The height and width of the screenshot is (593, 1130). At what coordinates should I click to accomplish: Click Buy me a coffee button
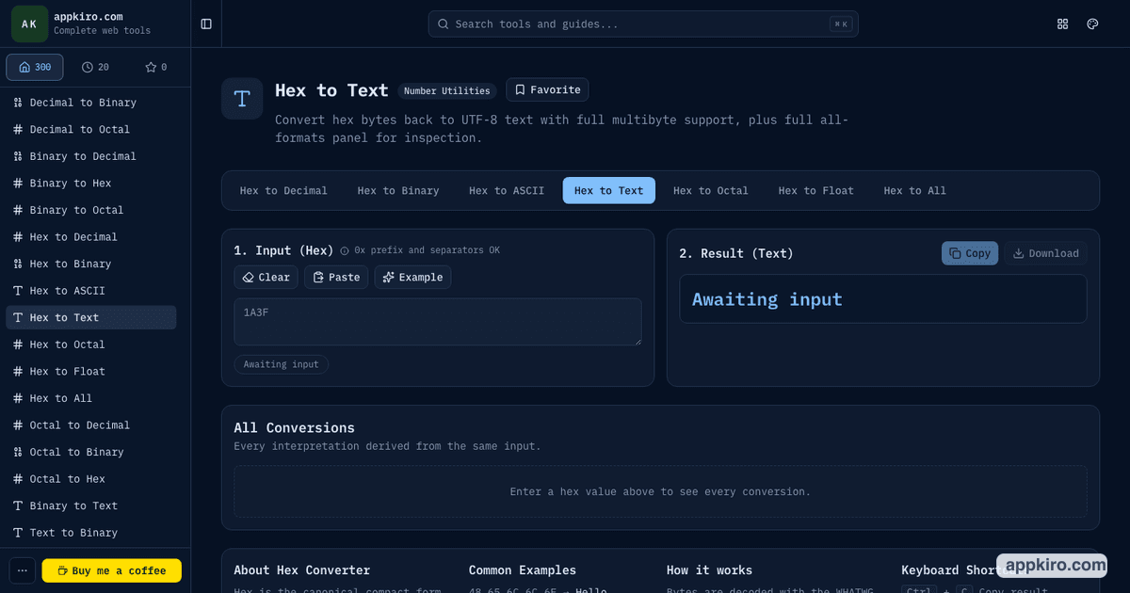pos(111,570)
